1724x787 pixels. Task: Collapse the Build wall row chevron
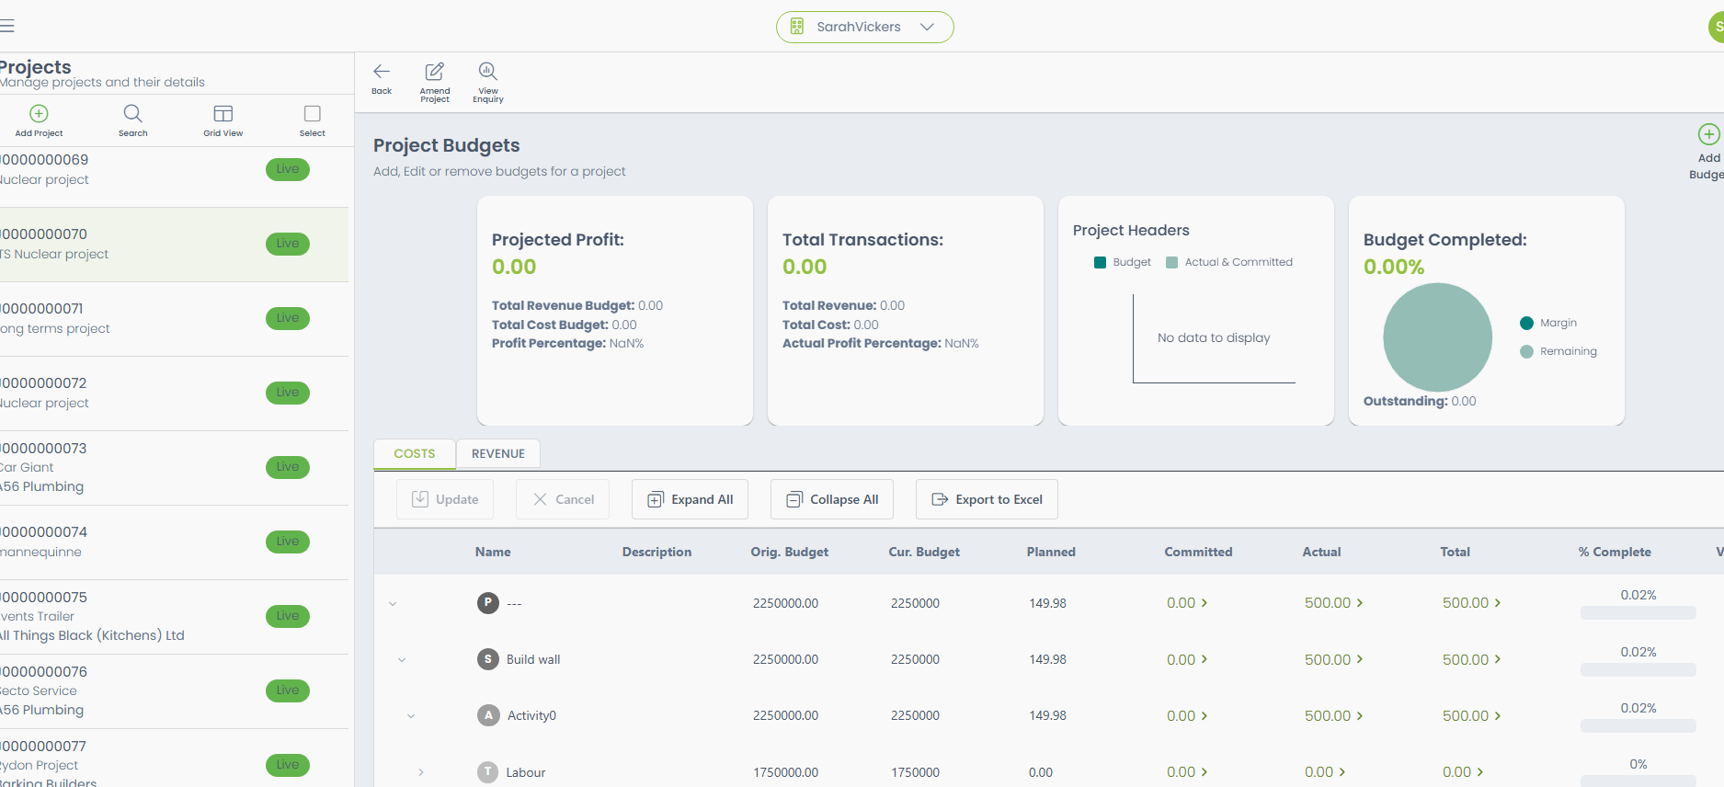coord(402,660)
